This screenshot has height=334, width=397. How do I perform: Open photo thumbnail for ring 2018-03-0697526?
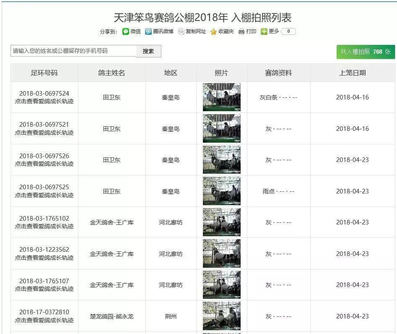[221, 160]
